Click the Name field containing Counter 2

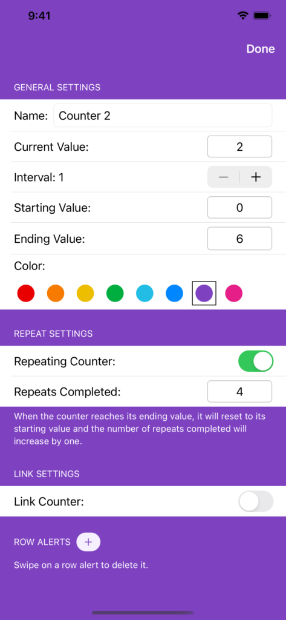163,116
